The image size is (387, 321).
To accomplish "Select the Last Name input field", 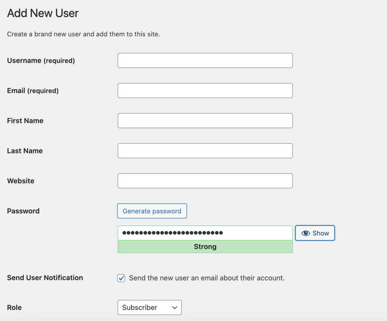I will [205, 151].
